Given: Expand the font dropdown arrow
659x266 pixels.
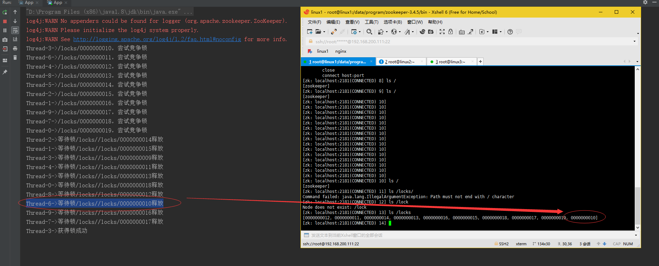Looking at the screenshot, I should point(413,32).
